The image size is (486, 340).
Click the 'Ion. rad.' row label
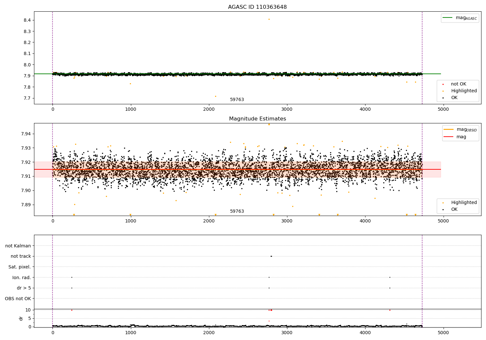22,278
